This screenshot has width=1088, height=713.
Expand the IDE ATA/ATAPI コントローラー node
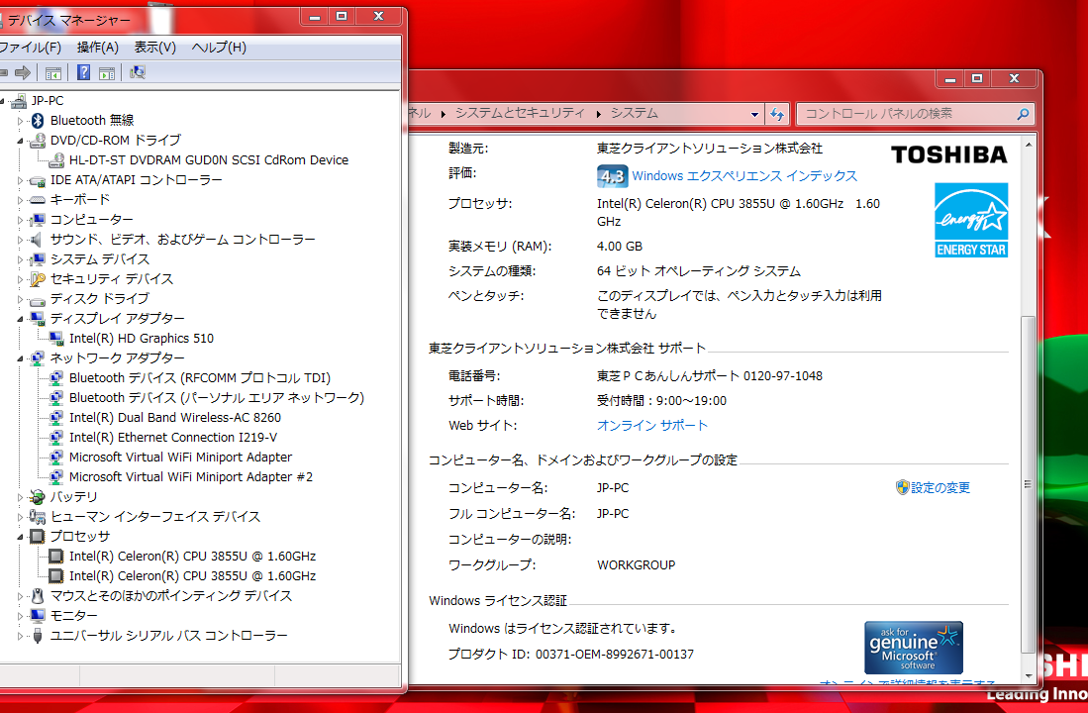tap(20, 180)
